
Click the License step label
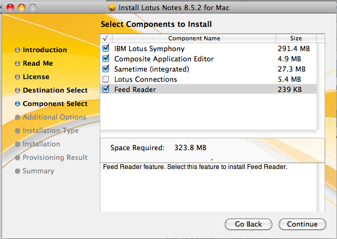click(36, 77)
